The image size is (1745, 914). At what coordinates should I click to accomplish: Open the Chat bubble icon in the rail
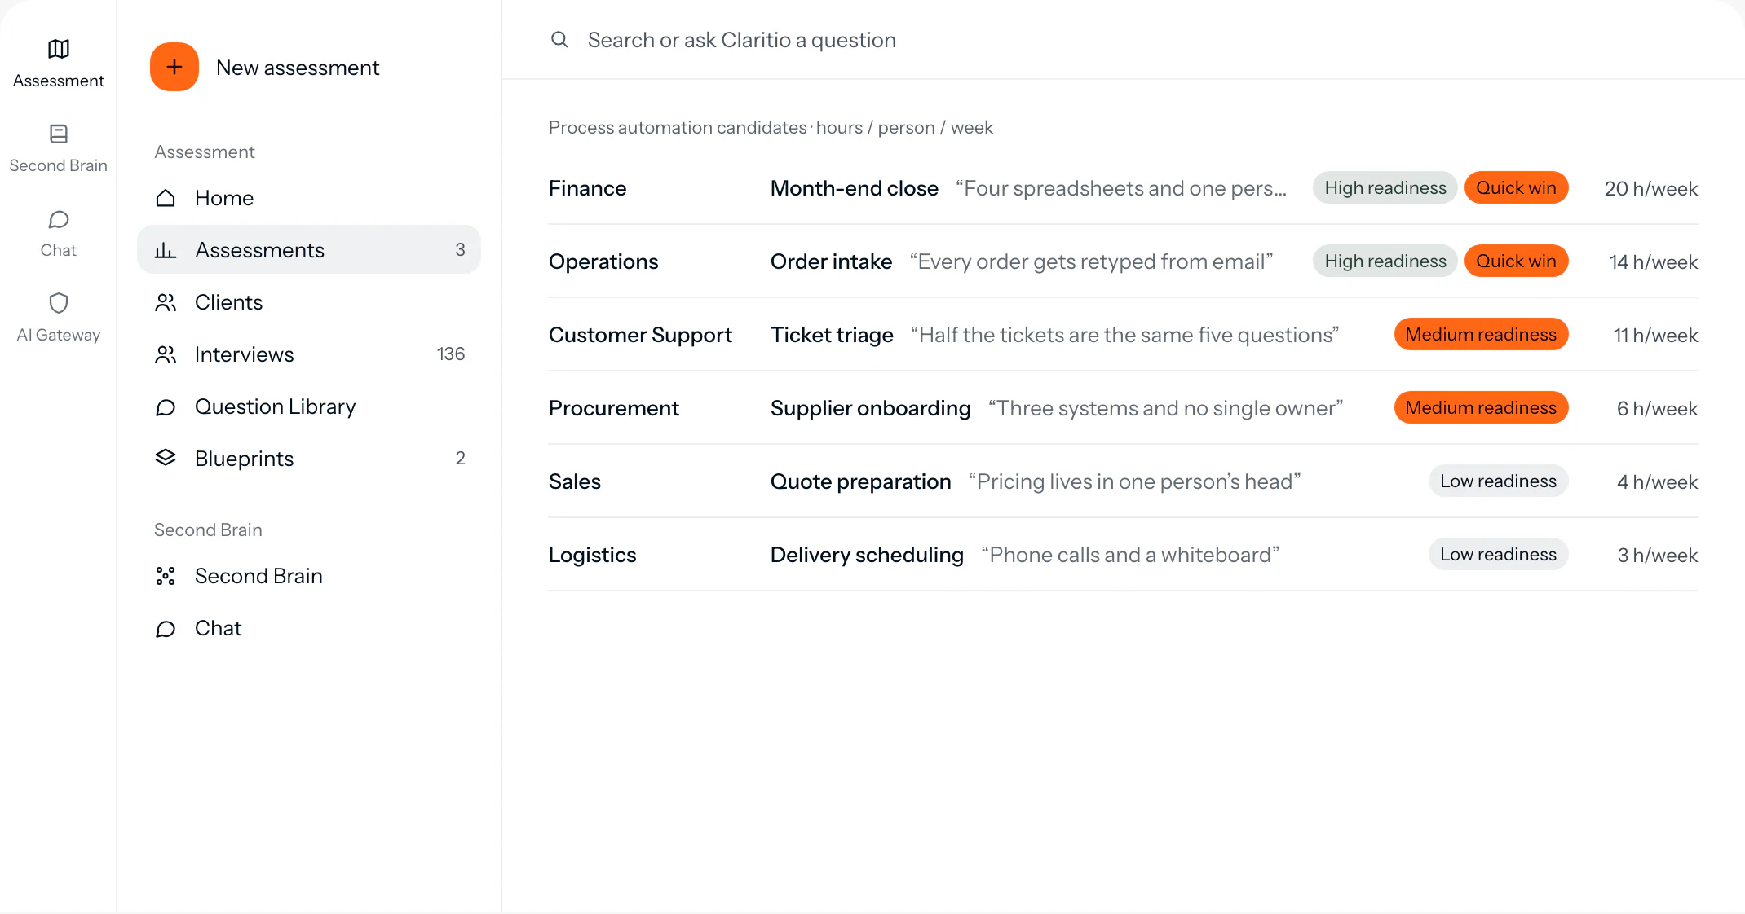(x=59, y=219)
